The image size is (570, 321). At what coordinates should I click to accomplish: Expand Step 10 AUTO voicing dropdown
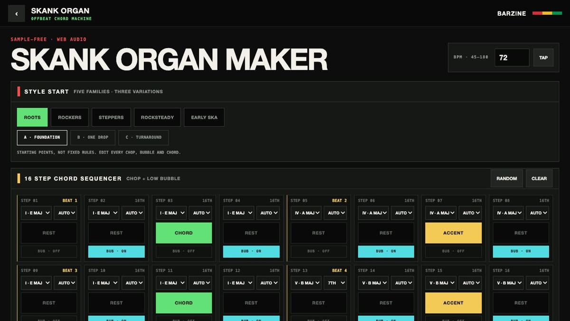133,283
